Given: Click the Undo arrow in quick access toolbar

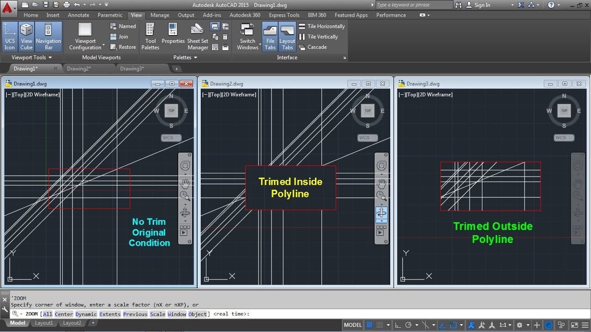Looking at the screenshot, I should coord(77,5).
